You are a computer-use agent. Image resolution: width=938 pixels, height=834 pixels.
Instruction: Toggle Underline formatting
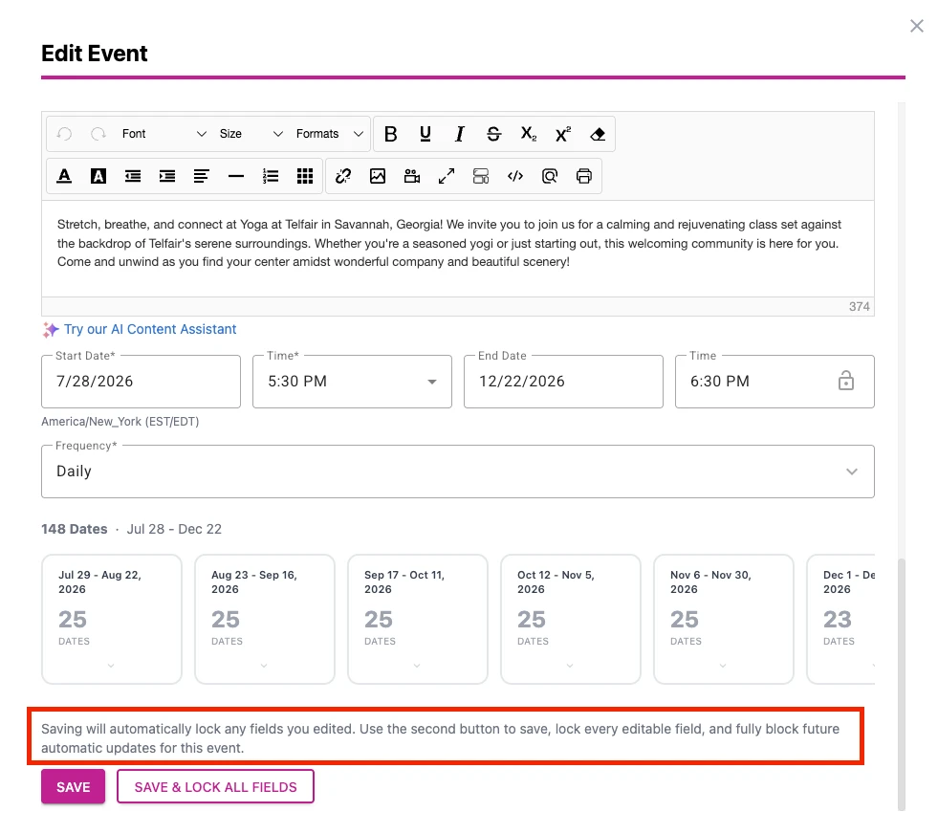pyautogui.click(x=425, y=134)
